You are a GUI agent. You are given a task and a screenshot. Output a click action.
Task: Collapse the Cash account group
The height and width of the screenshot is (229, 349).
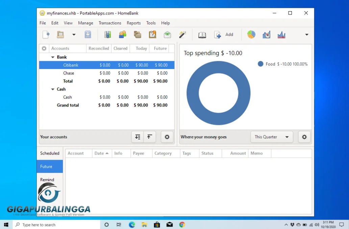[53, 89]
